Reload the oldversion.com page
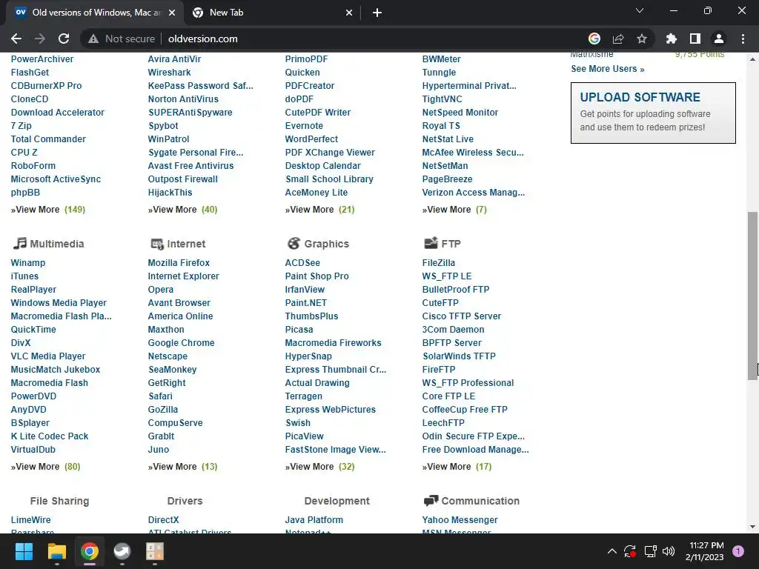Viewport: 759px width, 569px height. click(x=64, y=39)
